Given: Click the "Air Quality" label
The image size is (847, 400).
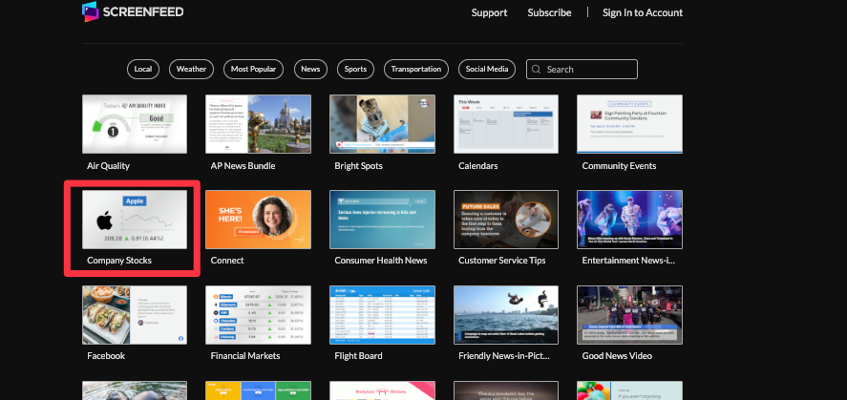Looking at the screenshot, I should [x=108, y=166].
